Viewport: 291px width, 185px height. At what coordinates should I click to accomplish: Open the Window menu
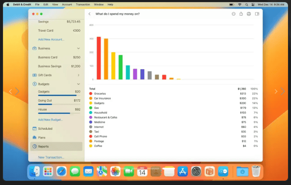pyautogui.click(x=99, y=4)
